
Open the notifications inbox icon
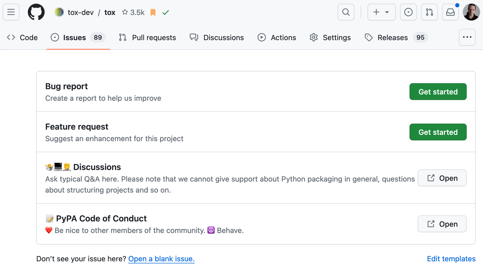click(450, 12)
